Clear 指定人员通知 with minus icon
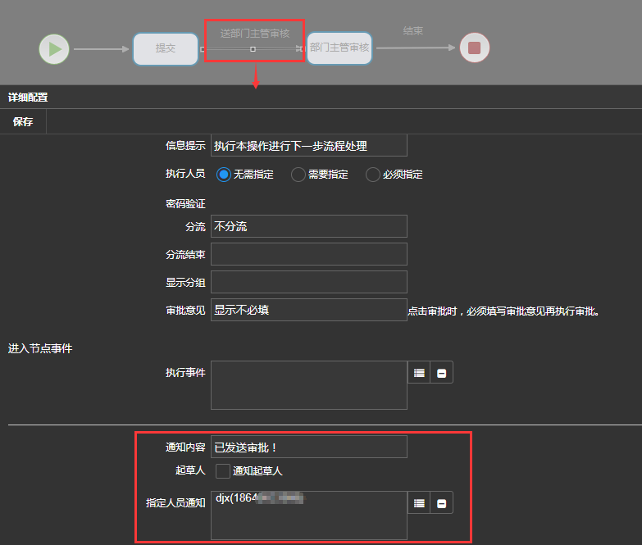 click(442, 503)
